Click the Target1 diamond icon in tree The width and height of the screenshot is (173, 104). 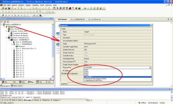[7, 27]
